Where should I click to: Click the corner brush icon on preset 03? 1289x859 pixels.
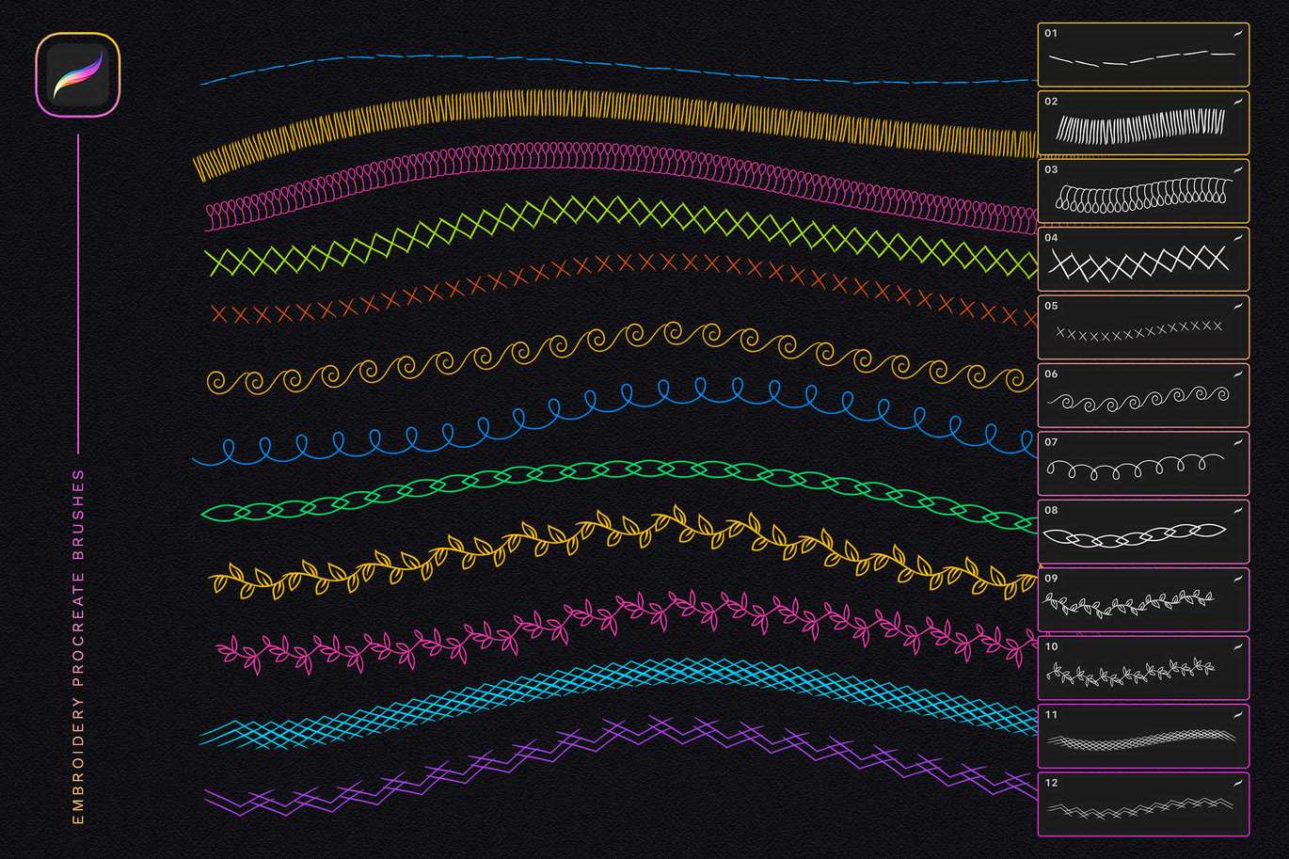[x=1237, y=169]
